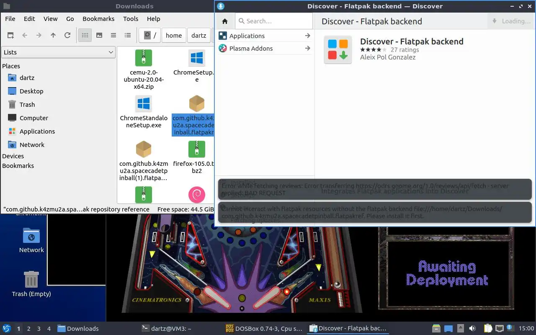Screen dimensions: 536x335
Task: Click the Discover Flatpak backend app icon
Action: pos(338,50)
